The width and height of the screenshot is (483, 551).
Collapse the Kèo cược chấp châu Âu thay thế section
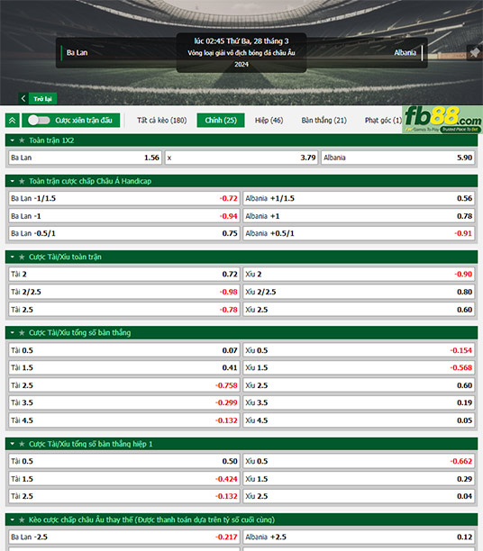point(13,519)
